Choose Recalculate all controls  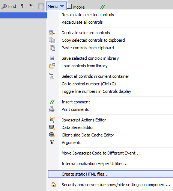82,22
